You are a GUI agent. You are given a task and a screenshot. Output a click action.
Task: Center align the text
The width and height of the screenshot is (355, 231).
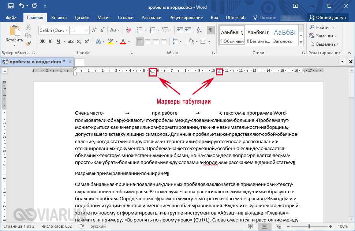(148, 41)
